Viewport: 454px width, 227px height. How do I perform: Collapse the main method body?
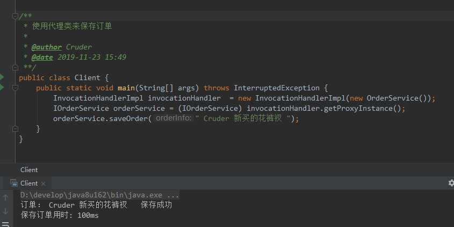[16, 88]
